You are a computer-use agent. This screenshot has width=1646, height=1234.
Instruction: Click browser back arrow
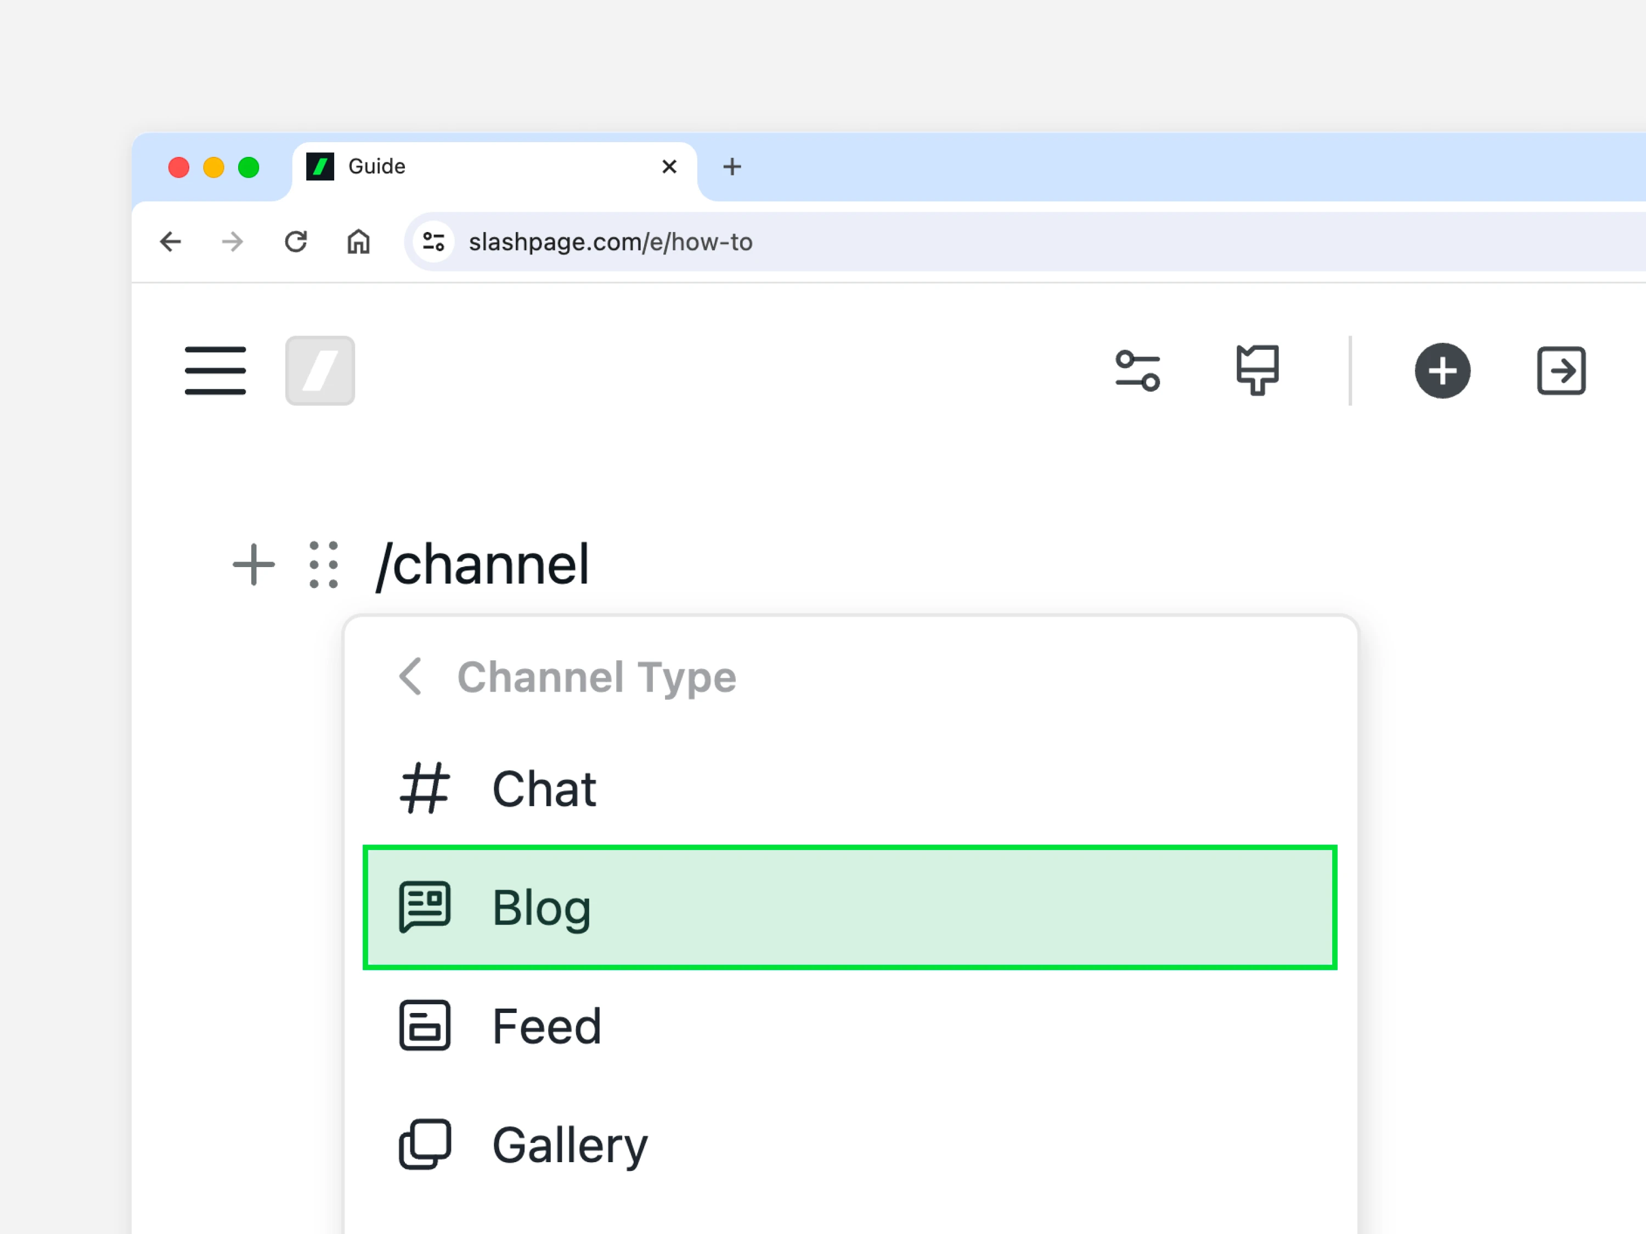(x=171, y=242)
